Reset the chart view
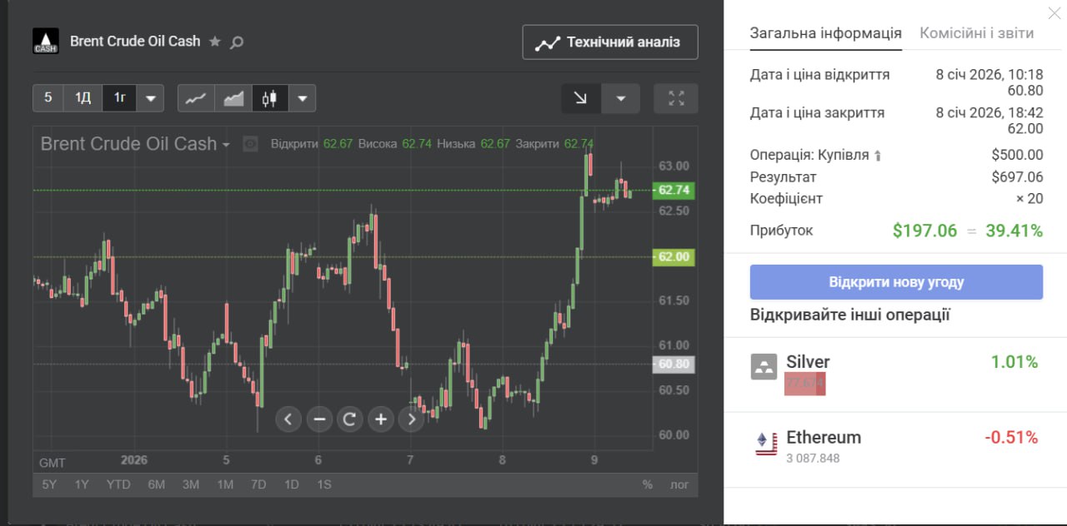This screenshot has width=1067, height=526. (349, 419)
